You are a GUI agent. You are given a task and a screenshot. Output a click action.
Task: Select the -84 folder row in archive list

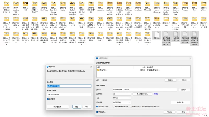(x=143, y=70)
